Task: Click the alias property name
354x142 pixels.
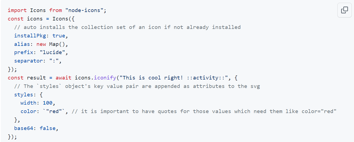Action: [x=22, y=44]
